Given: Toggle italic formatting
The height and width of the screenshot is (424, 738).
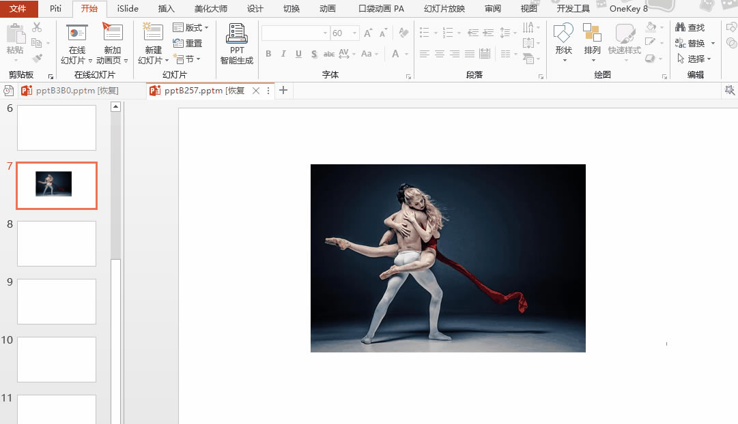Looking at the screenshot, I should tap(283, 54).
